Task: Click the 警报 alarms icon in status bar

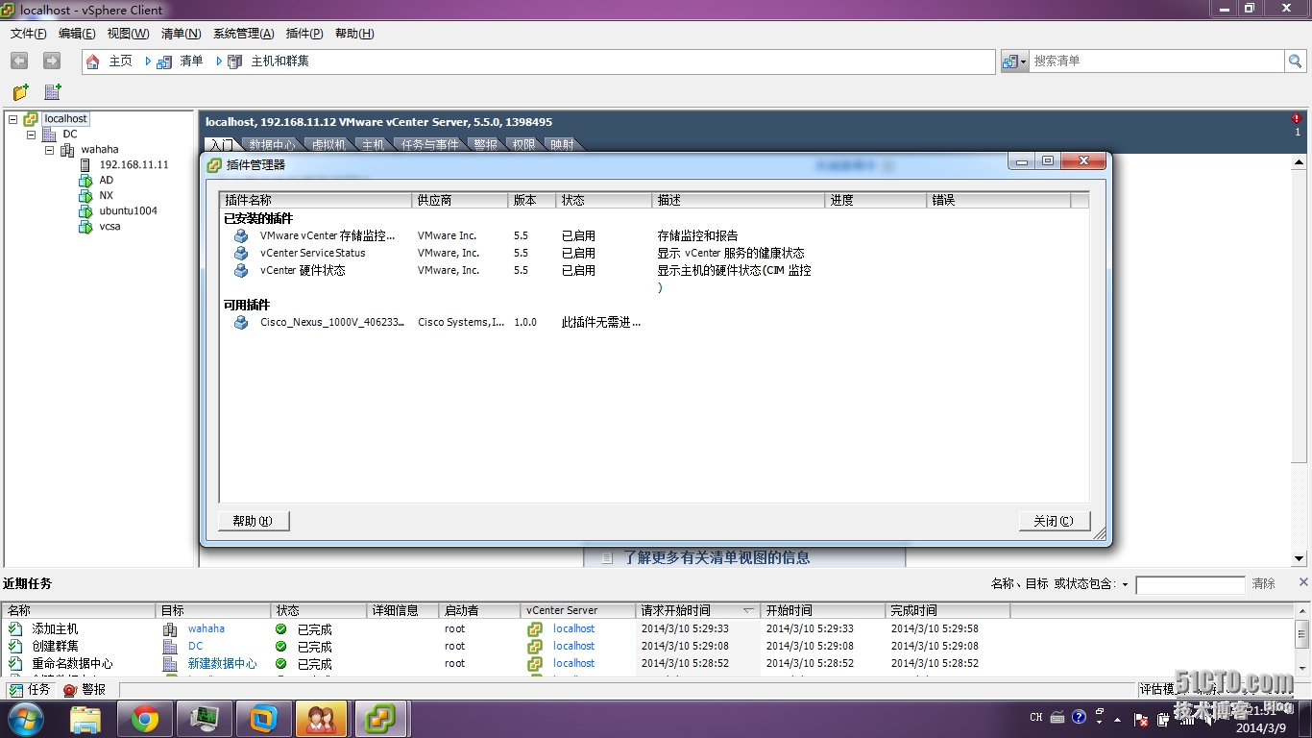Action: pyautogui.click(x=70, y=690)
